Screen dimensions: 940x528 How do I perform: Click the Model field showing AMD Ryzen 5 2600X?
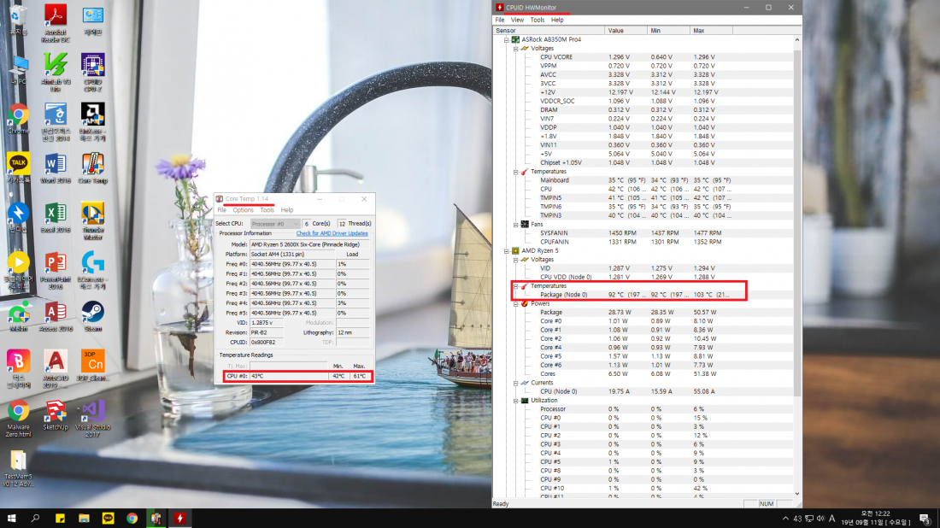[x=309, y=244]
